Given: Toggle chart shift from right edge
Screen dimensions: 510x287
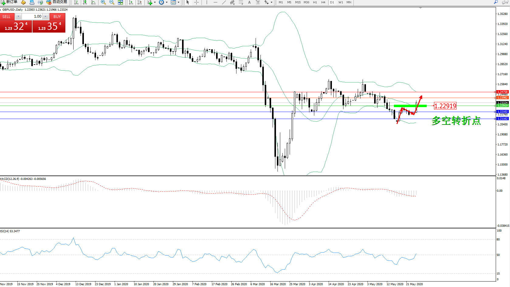Looking at the screenshot, I should (x=140, y=2).
